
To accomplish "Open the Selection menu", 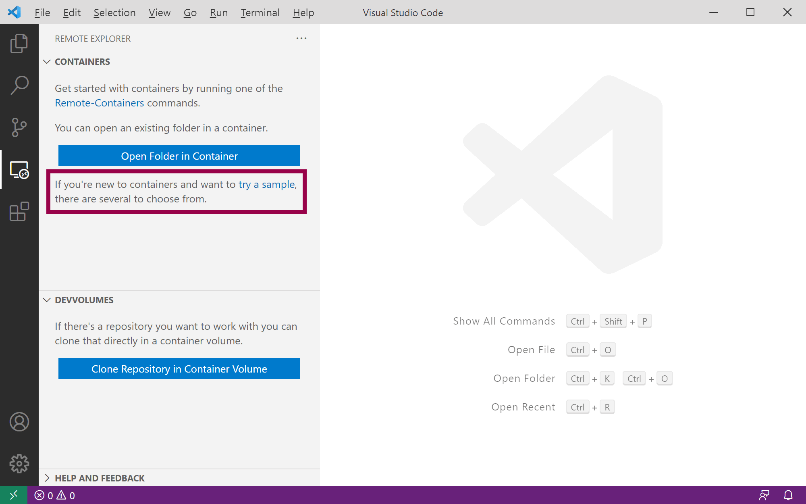I will point(114,12).
